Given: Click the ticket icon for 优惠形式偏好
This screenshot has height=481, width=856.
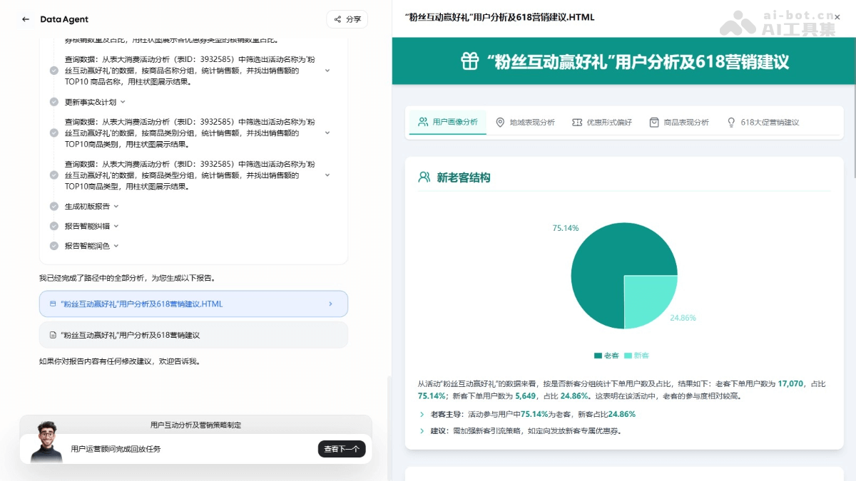Looking at the screenshot, I should pos(579,122).
